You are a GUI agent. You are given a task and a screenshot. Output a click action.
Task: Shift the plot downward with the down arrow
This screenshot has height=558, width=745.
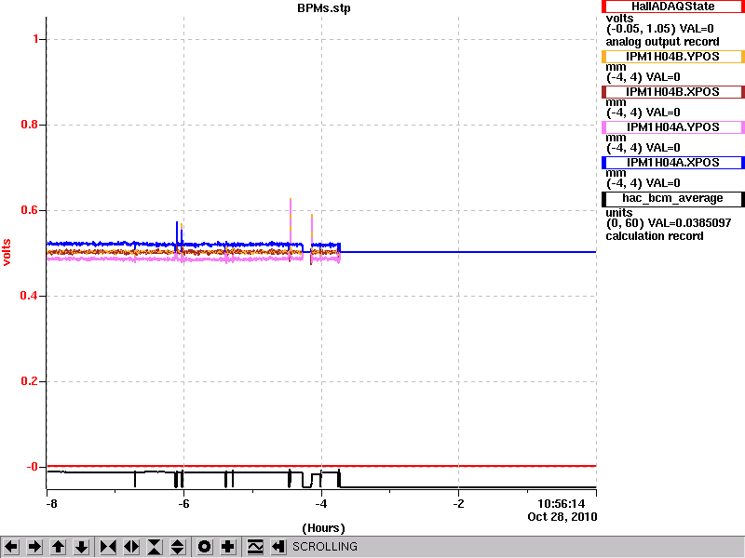click(81, 547)
